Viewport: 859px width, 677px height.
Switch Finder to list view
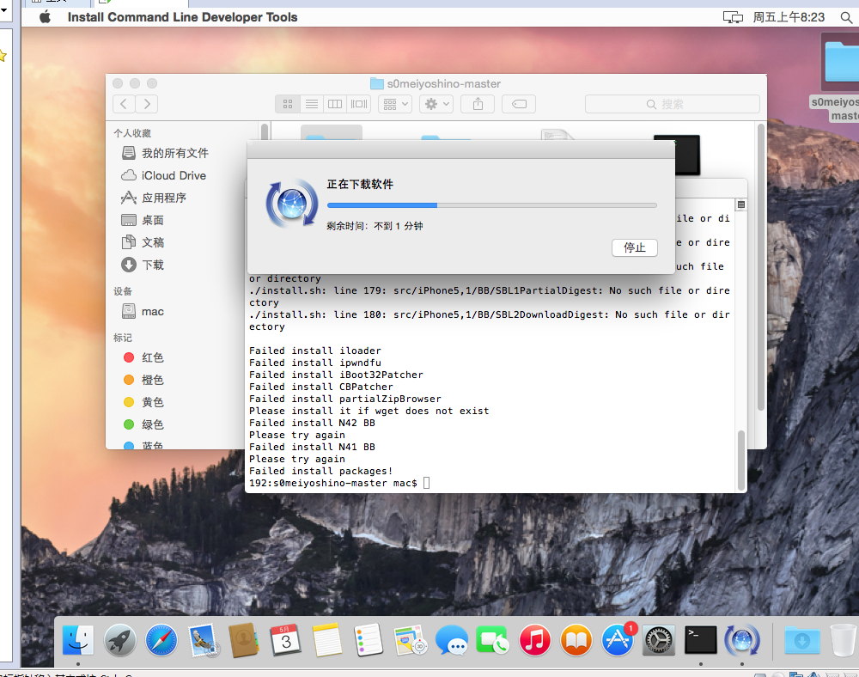[312, 104]
